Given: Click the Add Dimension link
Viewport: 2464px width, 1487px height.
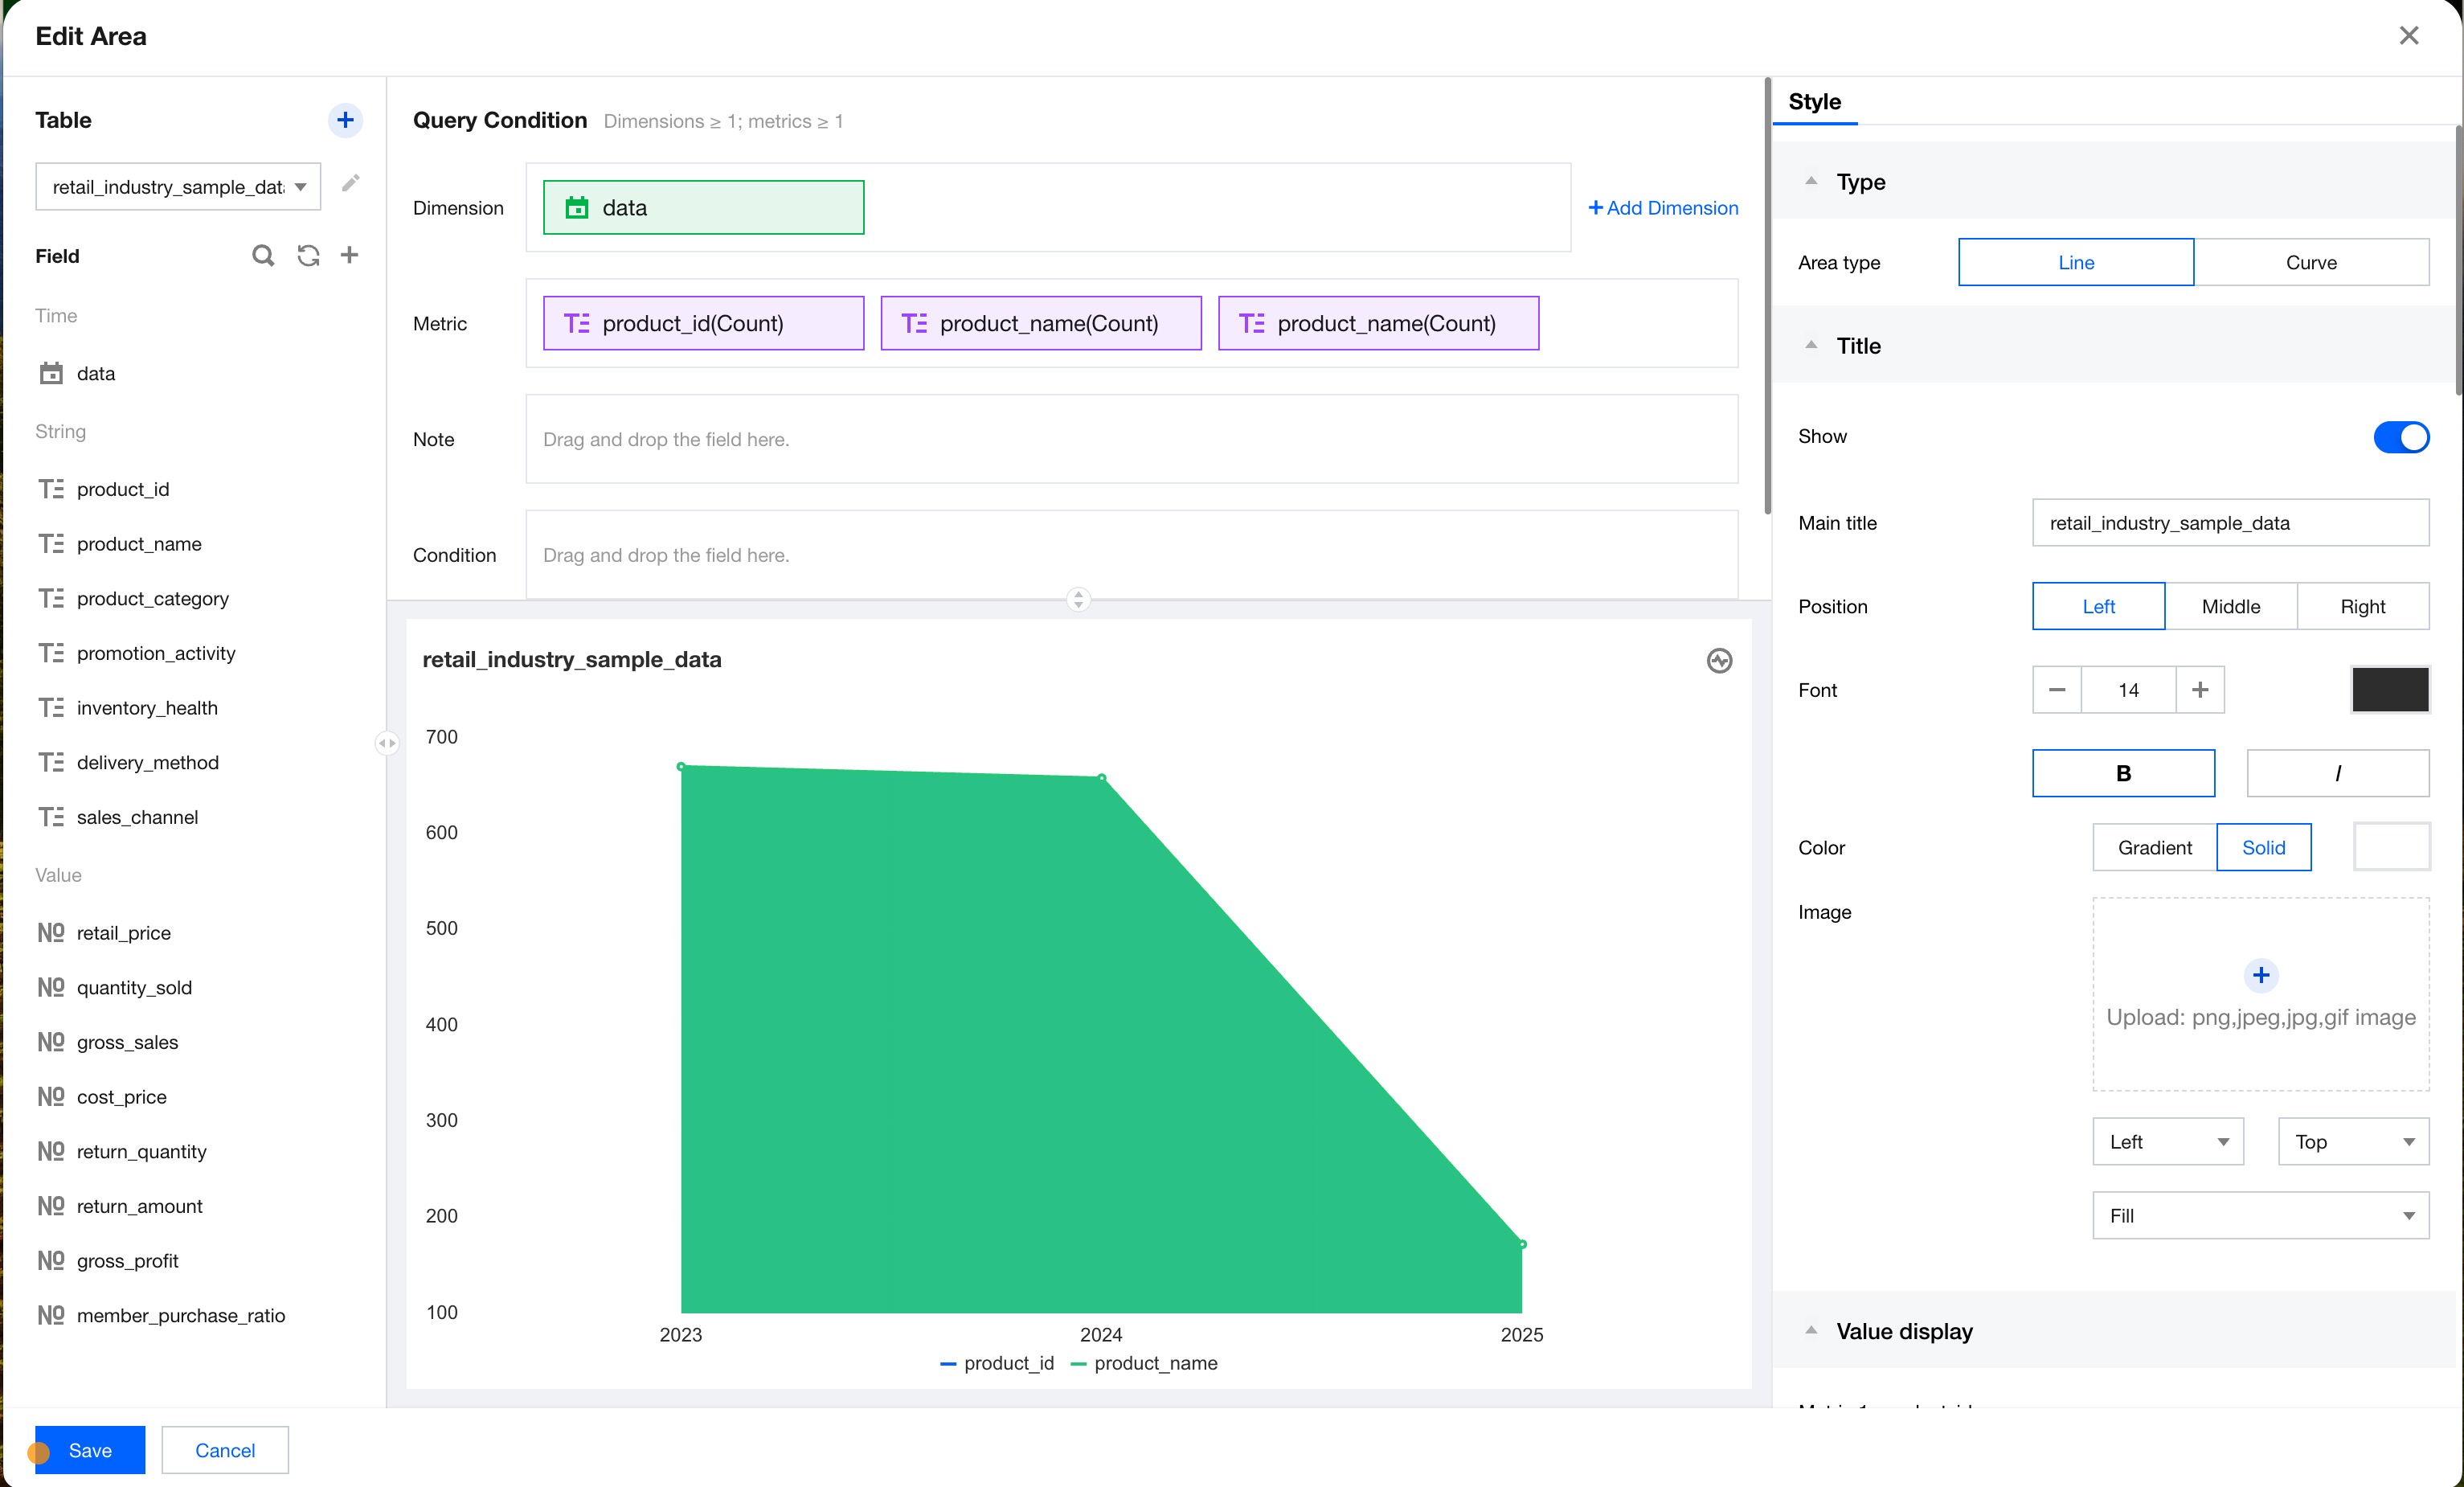Looking at the screenshot, I should point(1663,208).
